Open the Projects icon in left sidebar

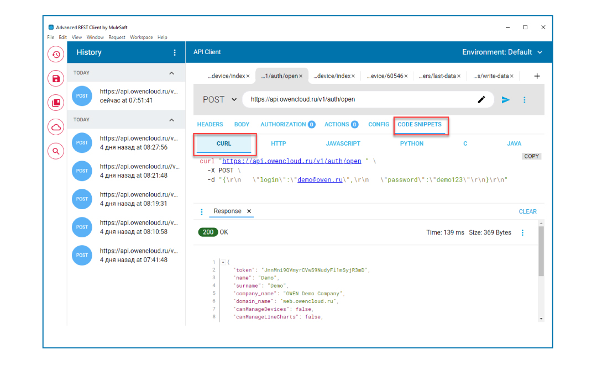[56, 103]
